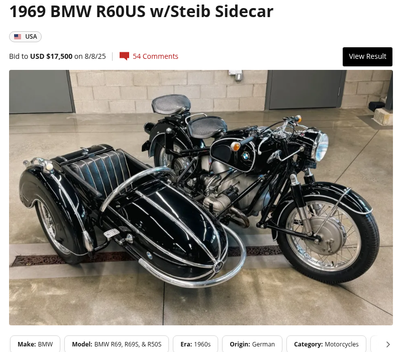The height and width of the screenshot is (352, 402).
Task: Click the US flag icon
Action: pos(18,36)
